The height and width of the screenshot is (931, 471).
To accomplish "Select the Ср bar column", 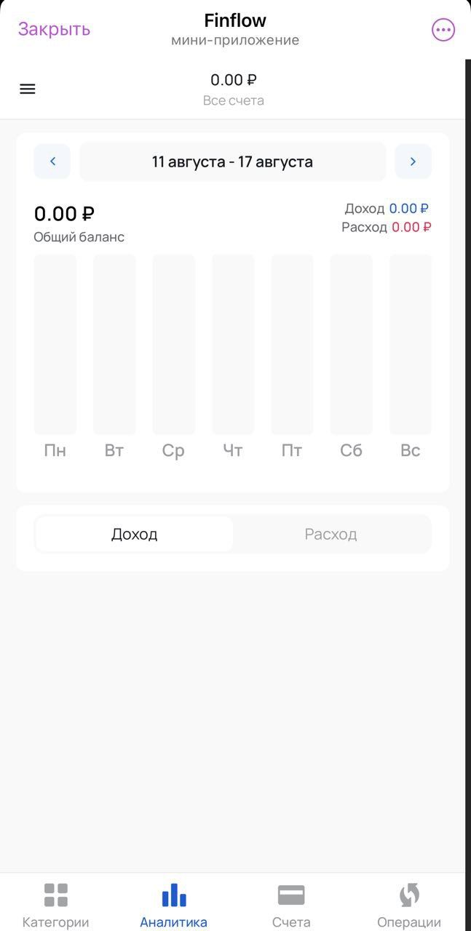I will coord(173,342).
